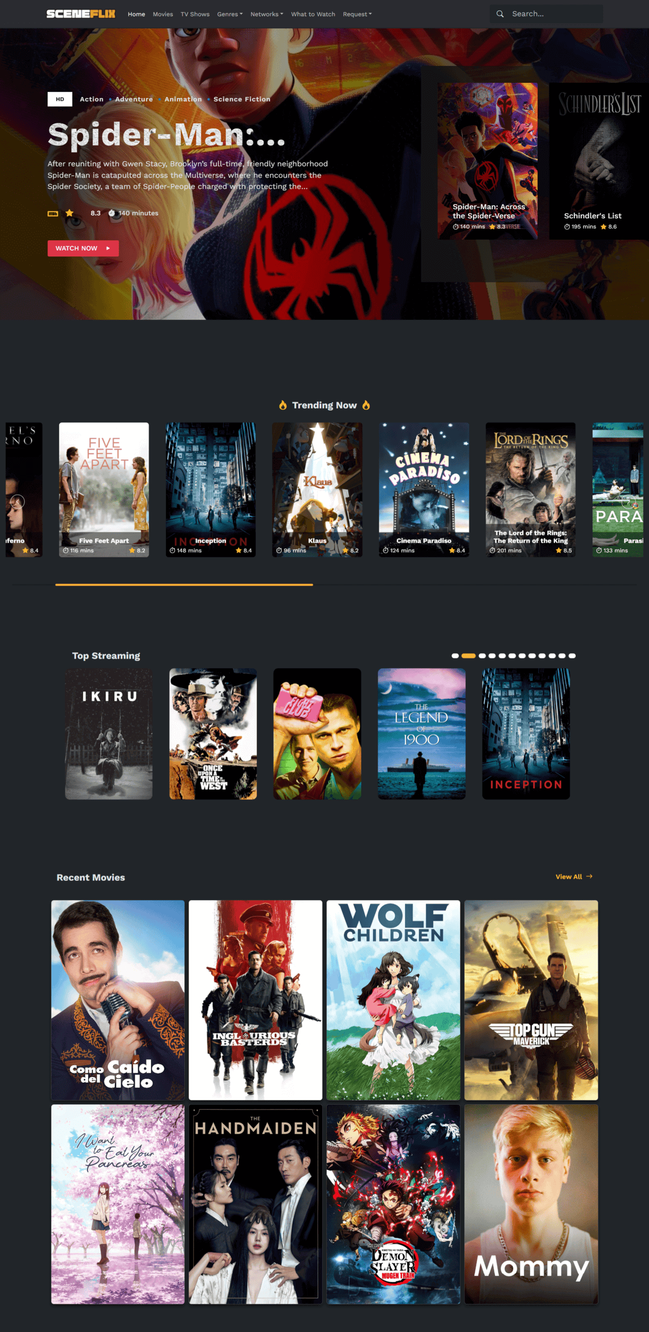Click star icon beside 8.5 on Lord of the Rings
Screen dimensions: 649x1332
coord(559,551)
